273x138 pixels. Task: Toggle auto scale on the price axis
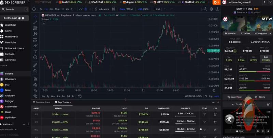coord(217,96)
